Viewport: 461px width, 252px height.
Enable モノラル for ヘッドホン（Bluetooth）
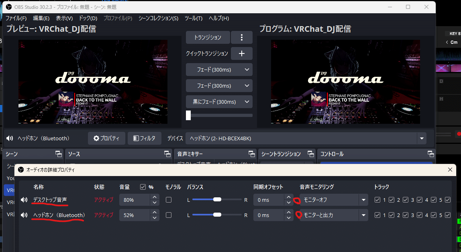[x=169, y=215]
